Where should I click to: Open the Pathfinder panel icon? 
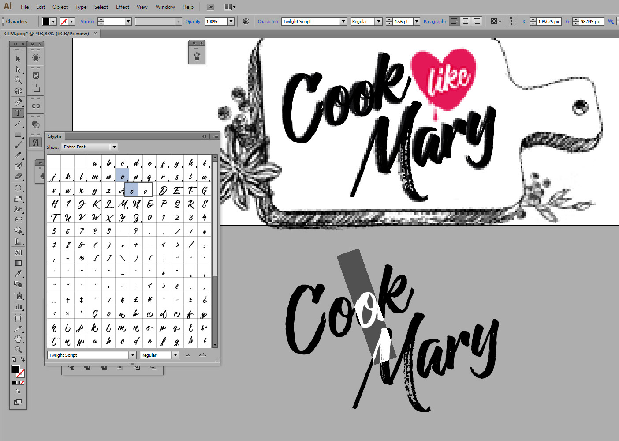(x=36, y=88)
